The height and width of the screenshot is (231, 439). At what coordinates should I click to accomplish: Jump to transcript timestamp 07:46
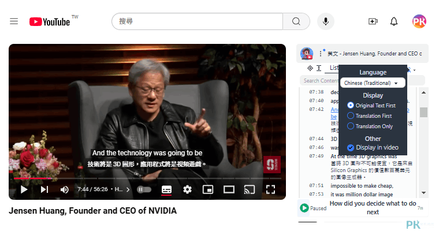[317, 147]
